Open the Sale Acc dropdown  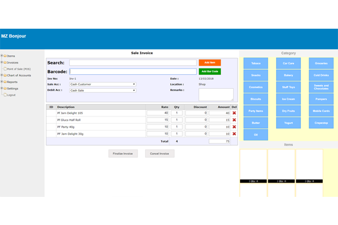pos(103,84)
